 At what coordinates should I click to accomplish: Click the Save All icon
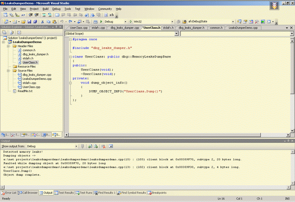[x=35, y=22]
